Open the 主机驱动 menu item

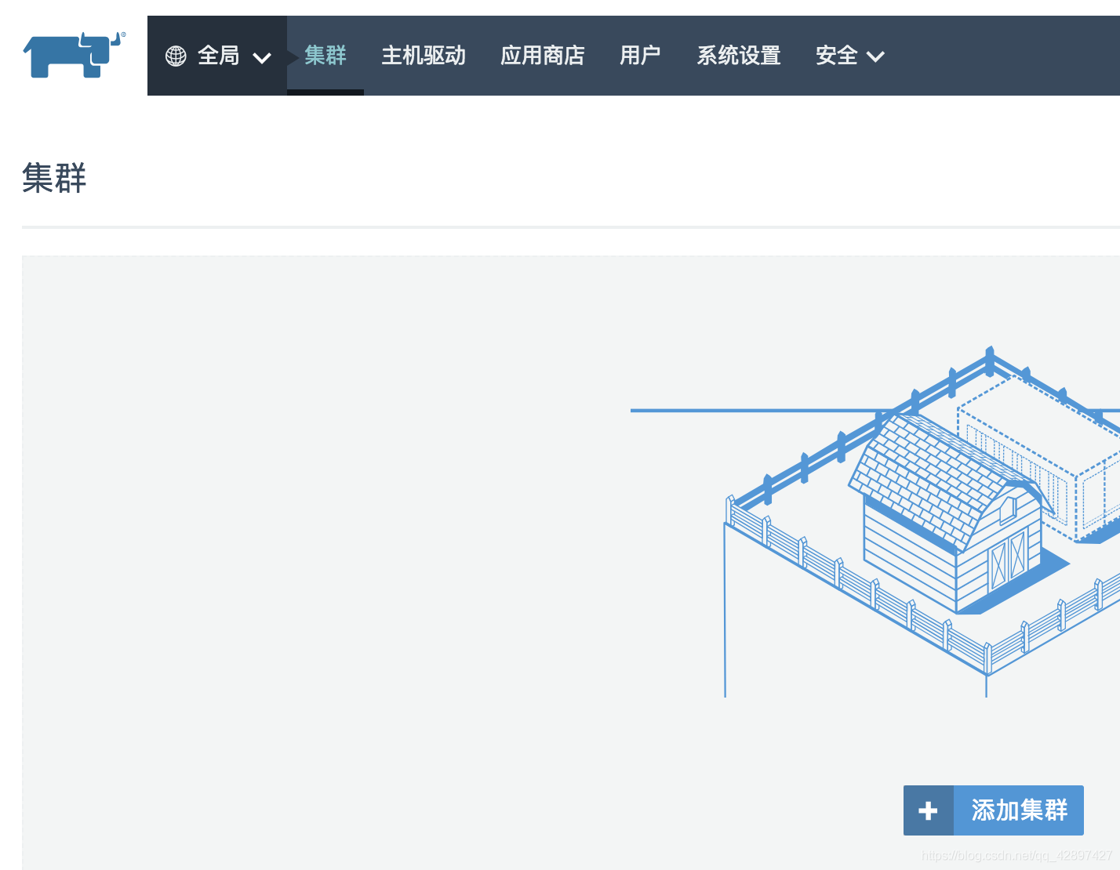(424, 56)
